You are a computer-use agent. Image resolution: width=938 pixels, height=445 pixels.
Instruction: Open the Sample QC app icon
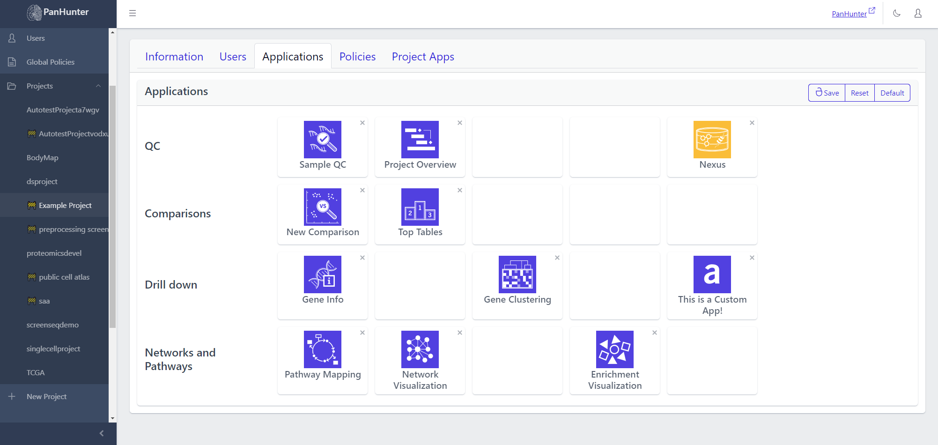point(322,140)
